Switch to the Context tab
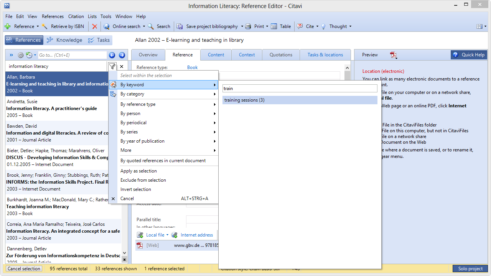The image size is (491, 276). pos(247,55)
